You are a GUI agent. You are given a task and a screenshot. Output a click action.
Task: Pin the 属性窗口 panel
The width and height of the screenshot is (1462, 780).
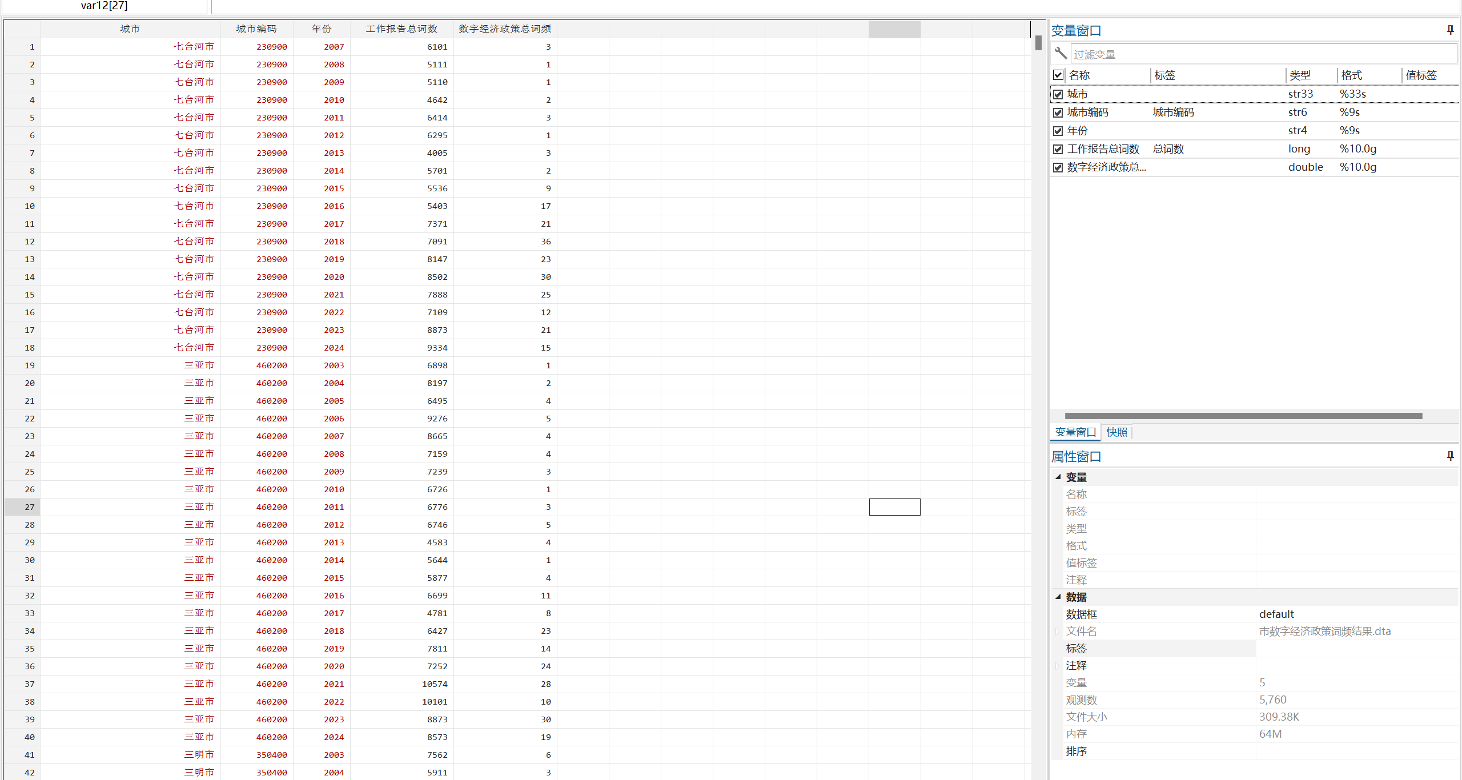click(x=1450, y=456)
